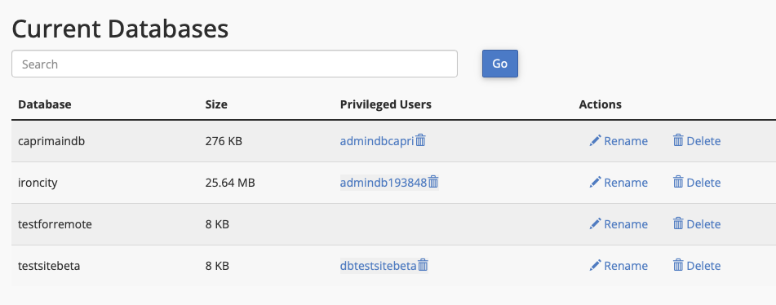Select the ironcity database name

click(x=38, y=183)
